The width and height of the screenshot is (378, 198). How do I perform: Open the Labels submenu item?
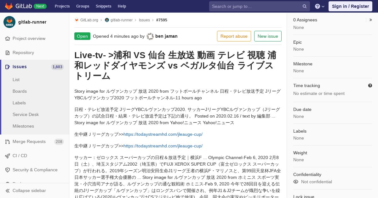pos(19,103)
